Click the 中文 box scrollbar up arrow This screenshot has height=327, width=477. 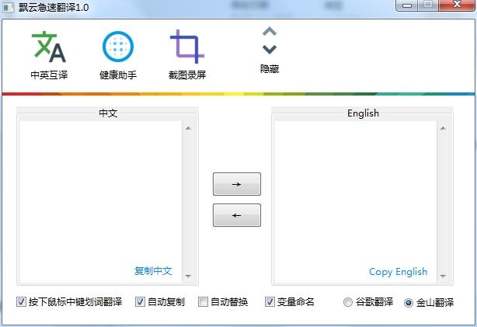(x=188, y=128)
